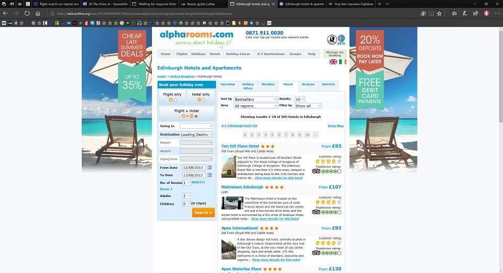Click the browser back arrow

click(x=5, y=14)
